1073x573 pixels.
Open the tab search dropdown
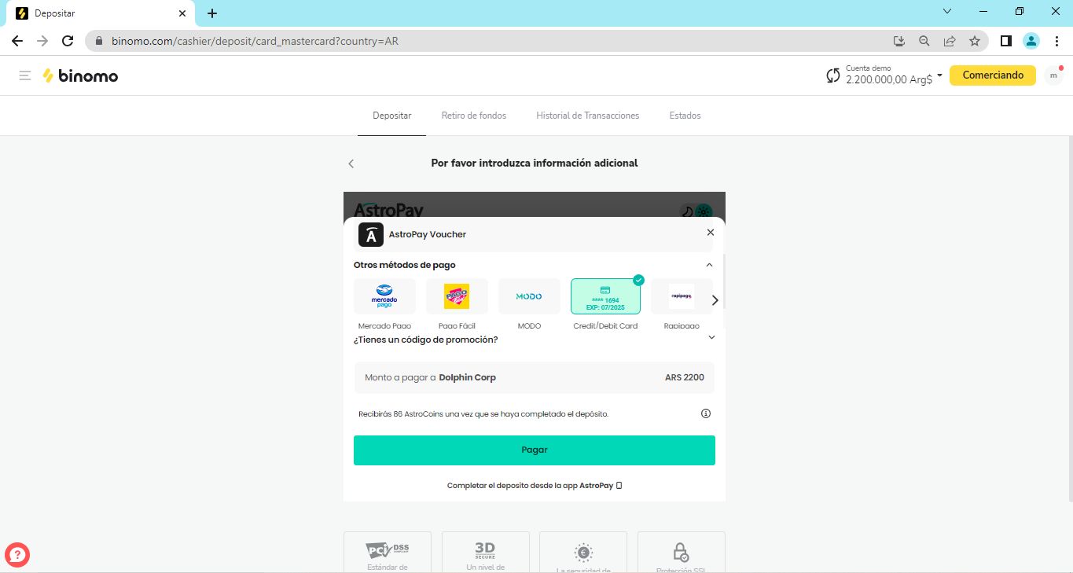pyautogui.click(x=947, y=11)
